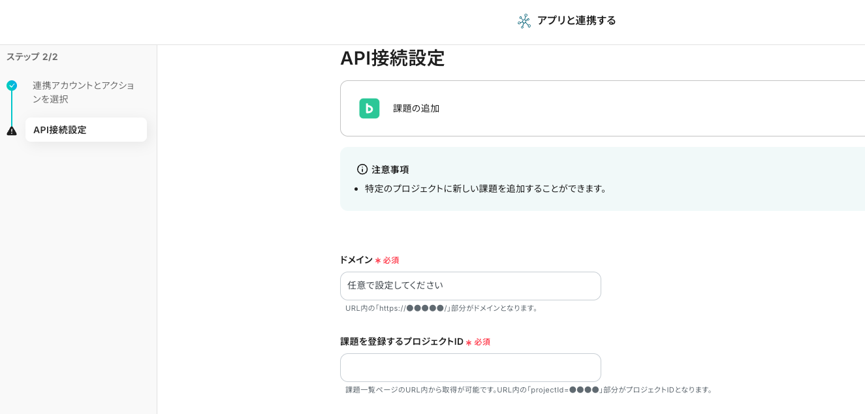Click the 注意事項 heading text
Viewport: 865px width, 414px height.
390,169
